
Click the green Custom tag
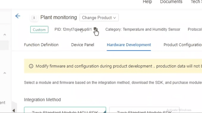click(39, 30)
